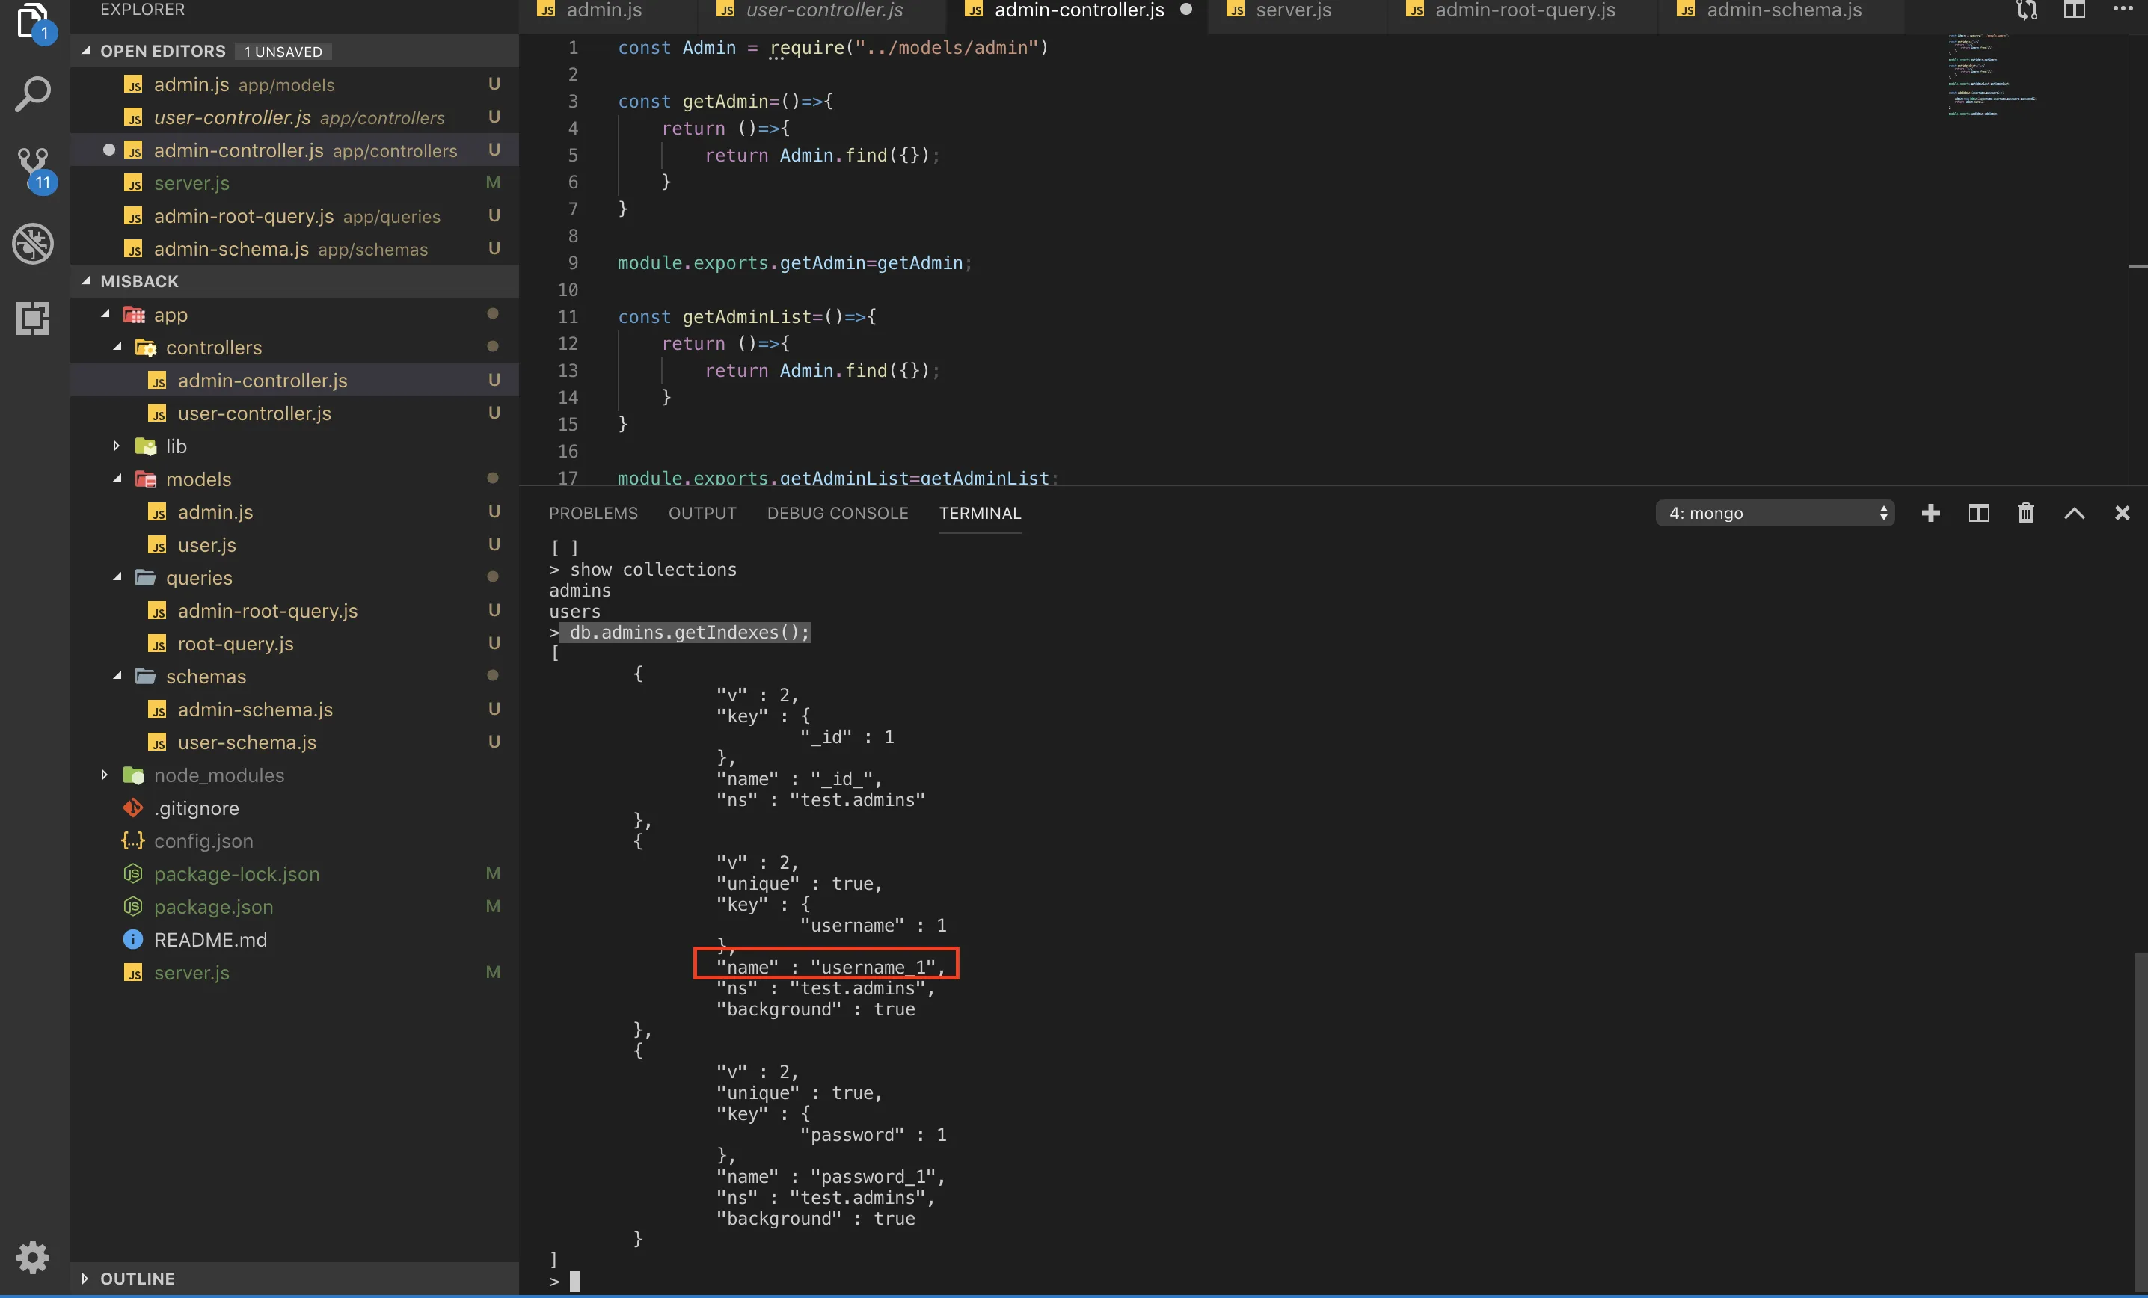The height and width of the screenshot is (1298, 2148).
Task: Kill terminal with trash icon
Action: click(x=2025, y=514)
